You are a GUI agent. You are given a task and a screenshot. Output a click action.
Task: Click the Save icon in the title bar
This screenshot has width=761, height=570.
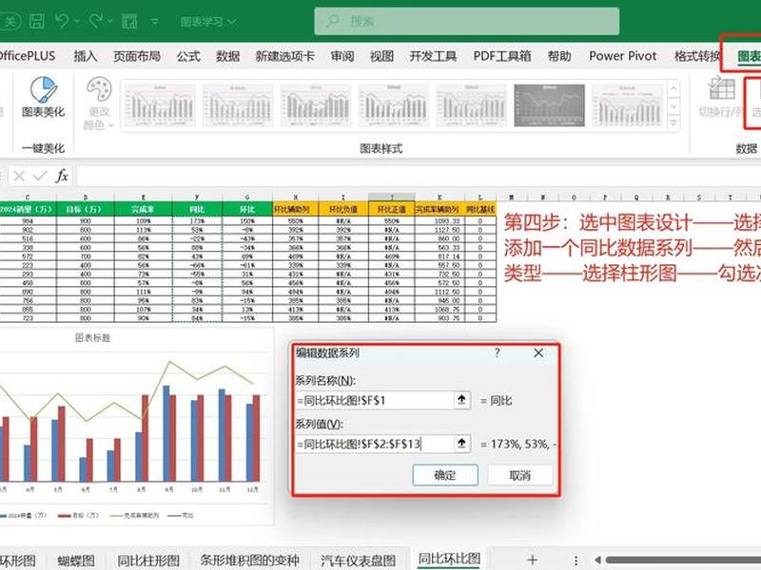37,21
